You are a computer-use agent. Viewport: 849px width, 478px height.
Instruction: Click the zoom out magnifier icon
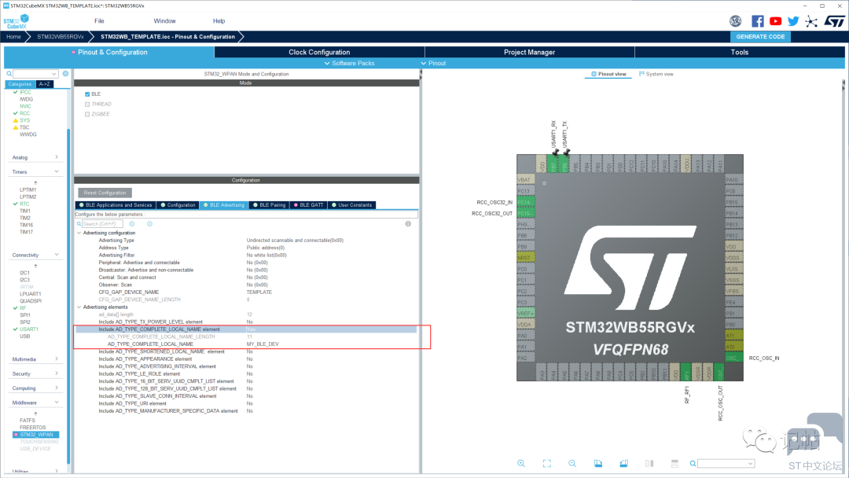pyautogui.click(x=572, y=463)
